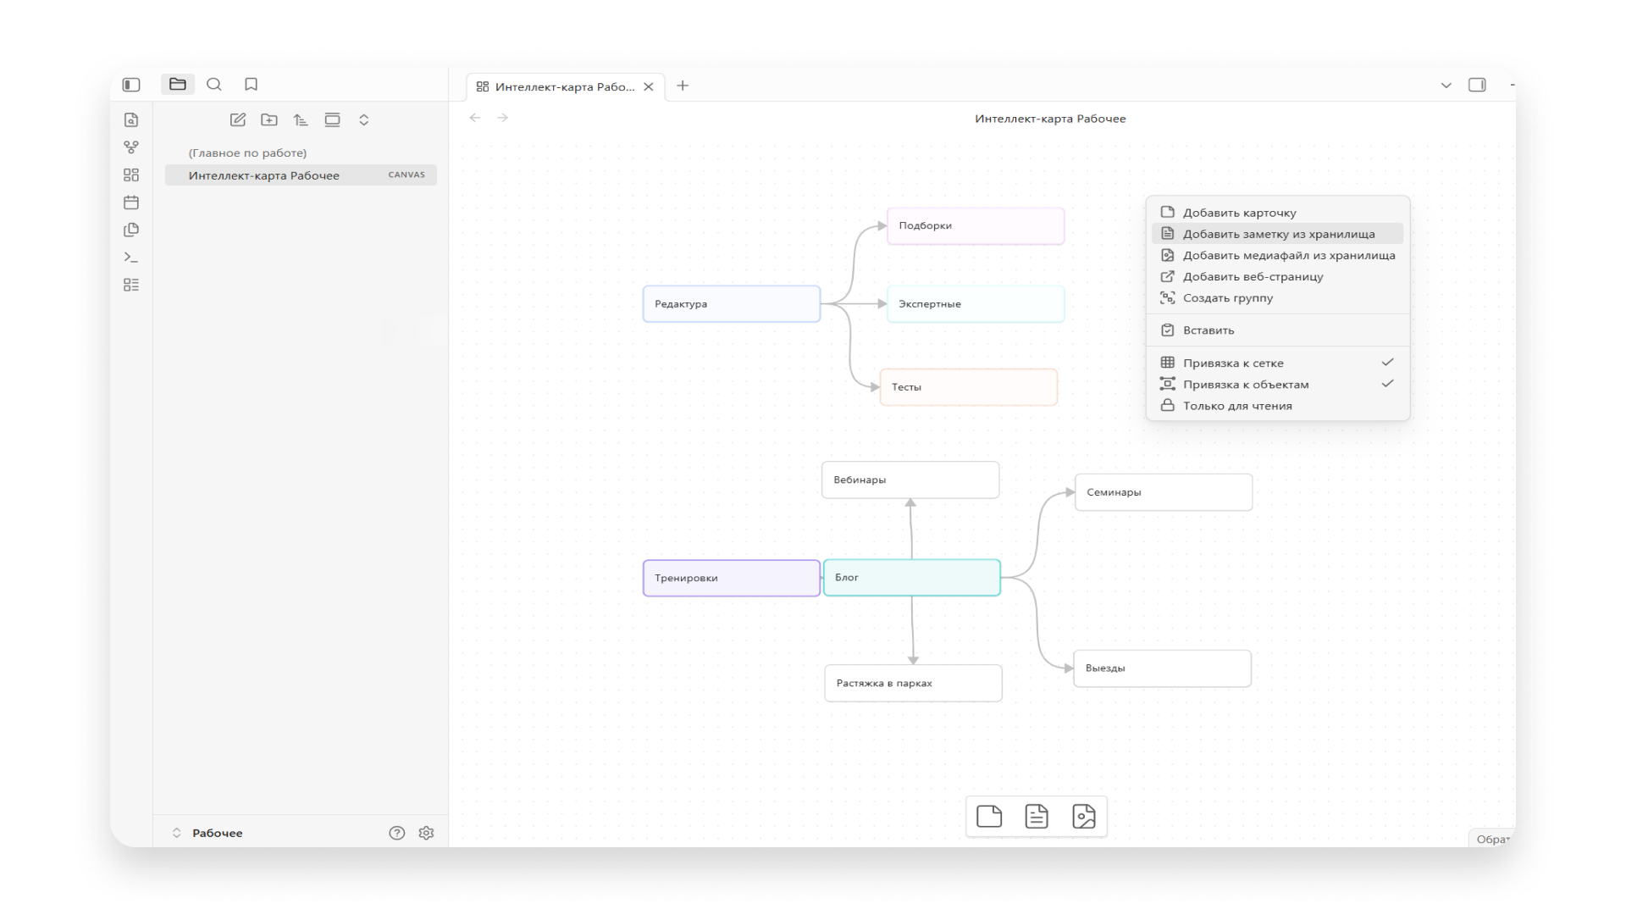Enable Только для чтения mode
This screenshot has height=915, width=1626.
(1278, 406)
